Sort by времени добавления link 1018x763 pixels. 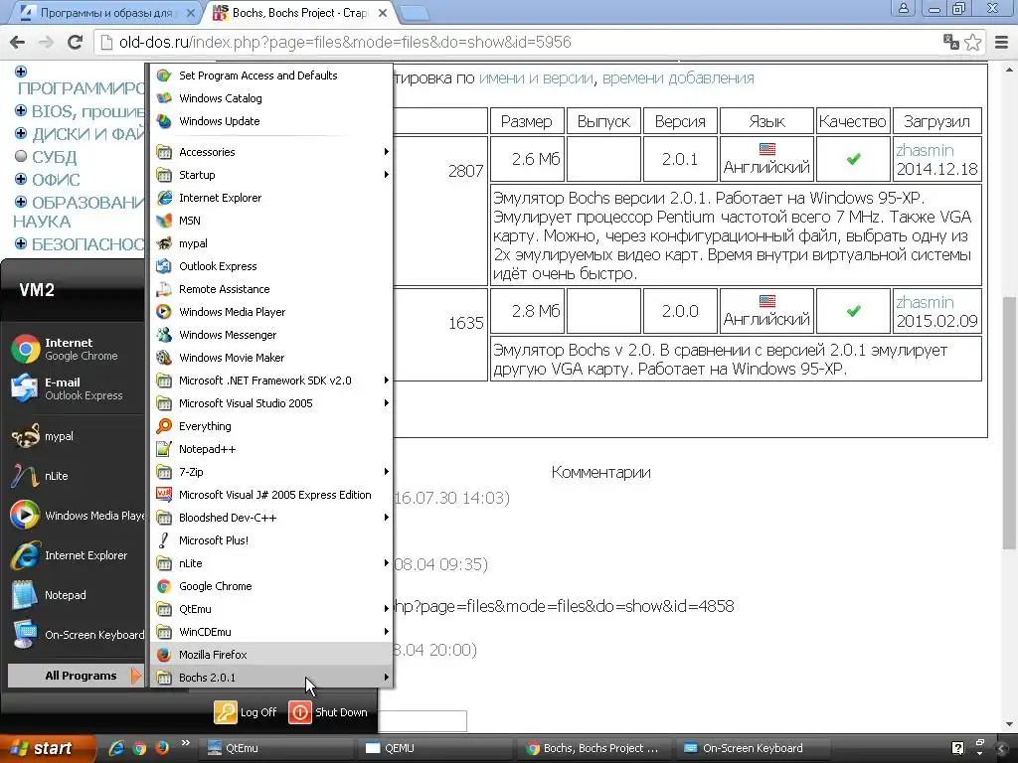coord(678,77)
